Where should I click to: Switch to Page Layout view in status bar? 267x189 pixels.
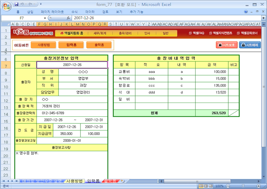point(206,186)
